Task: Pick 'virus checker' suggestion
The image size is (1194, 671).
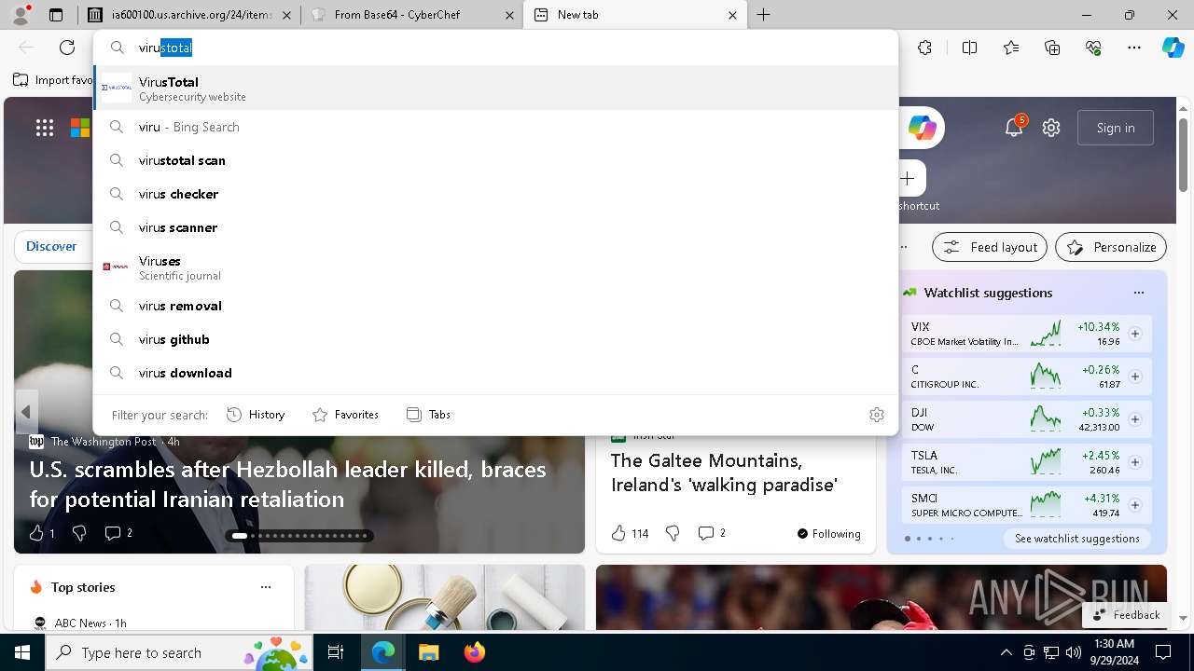Action: [495, 194]
